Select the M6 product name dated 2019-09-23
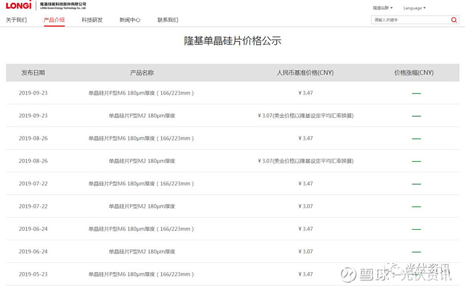 coord(141,93)
